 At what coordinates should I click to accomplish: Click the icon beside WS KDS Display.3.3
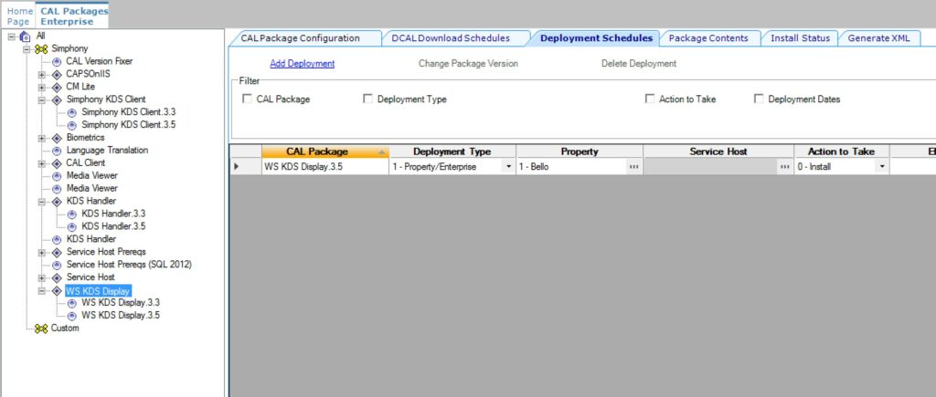pos(71,303)
